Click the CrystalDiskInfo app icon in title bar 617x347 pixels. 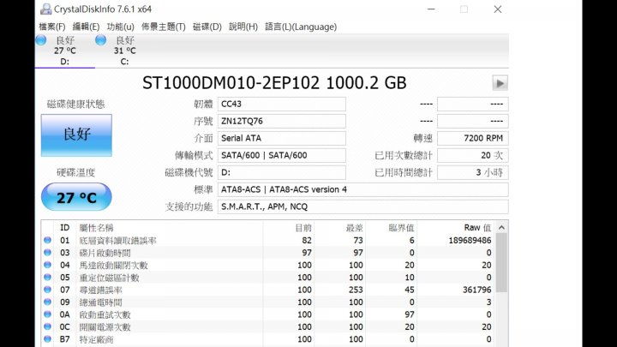45,9
